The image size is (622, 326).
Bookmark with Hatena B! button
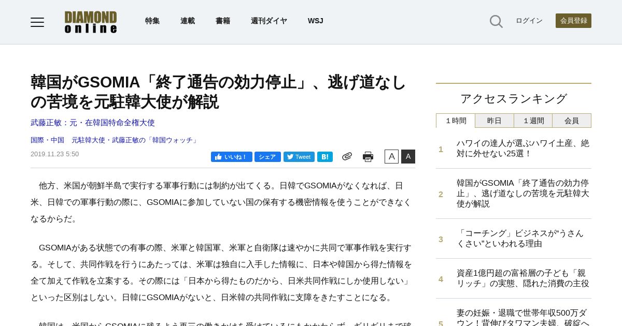click(325, 157)
